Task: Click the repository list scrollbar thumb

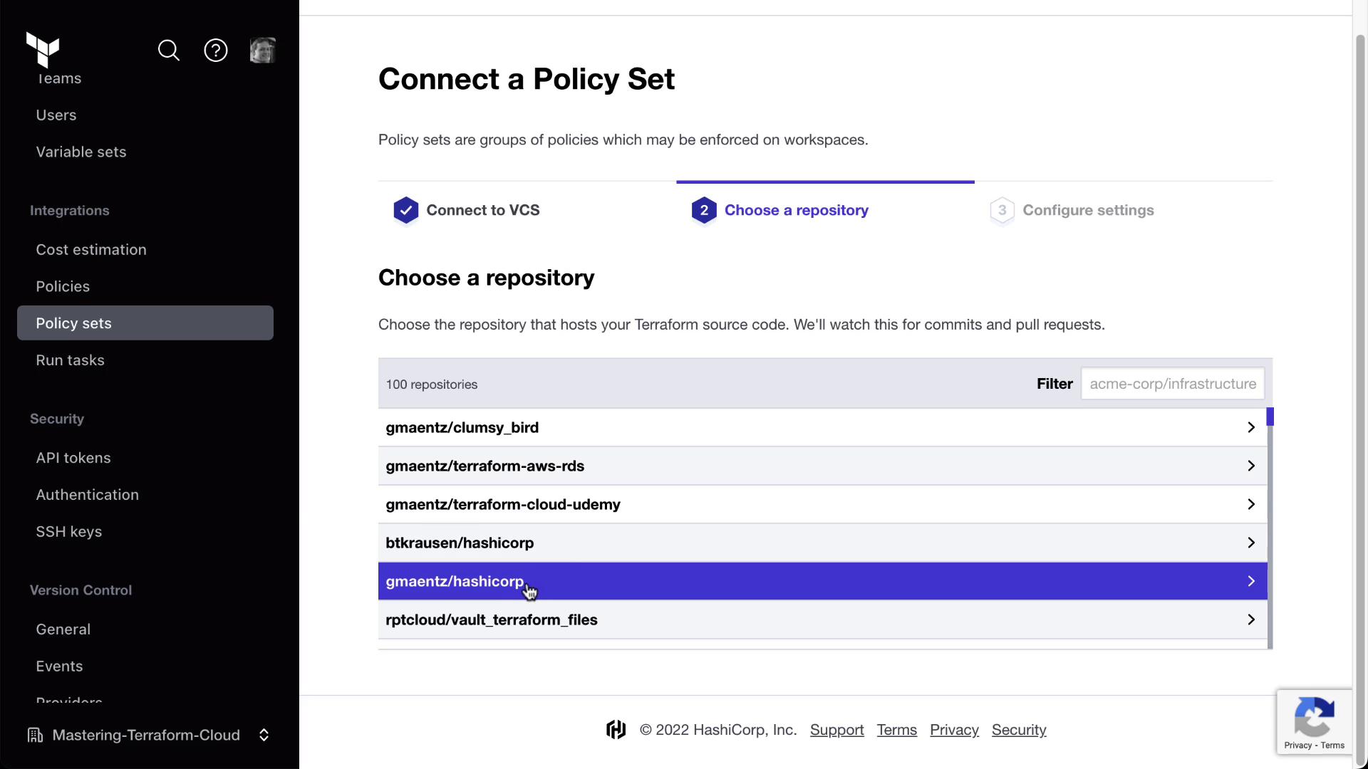Action: pyautogui.click(x=1270, y=417)
